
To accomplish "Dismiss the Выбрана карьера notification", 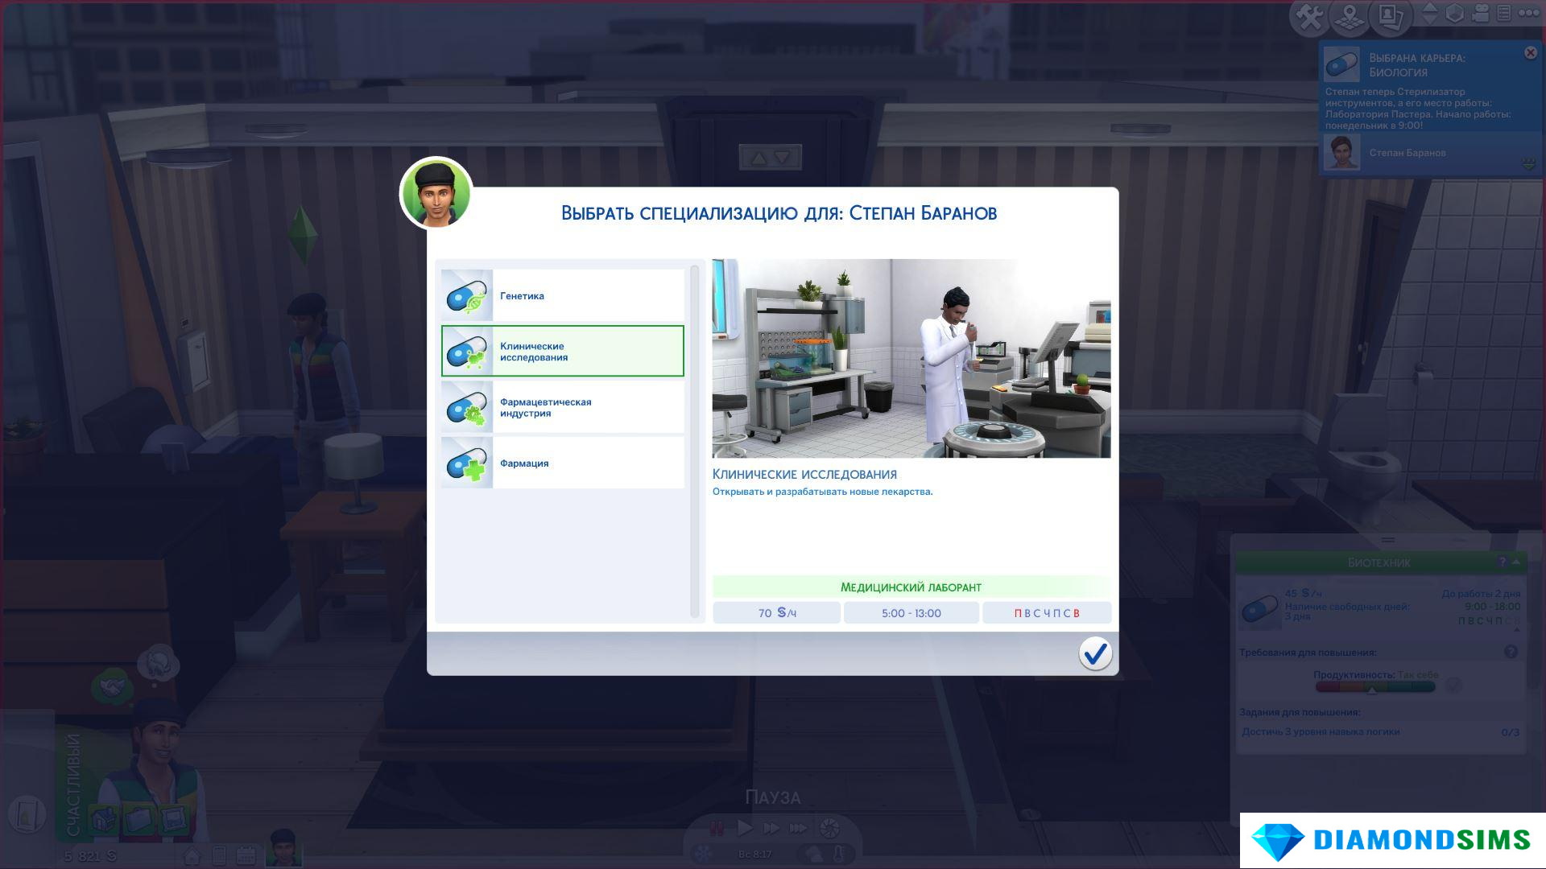I will tap(1530, 53).
